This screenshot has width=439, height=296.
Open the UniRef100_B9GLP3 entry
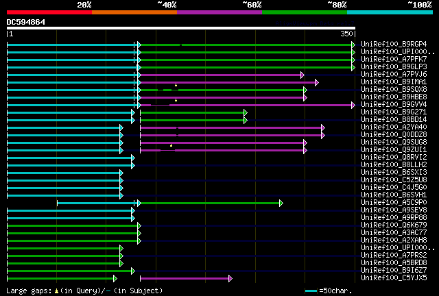(394, 66)
